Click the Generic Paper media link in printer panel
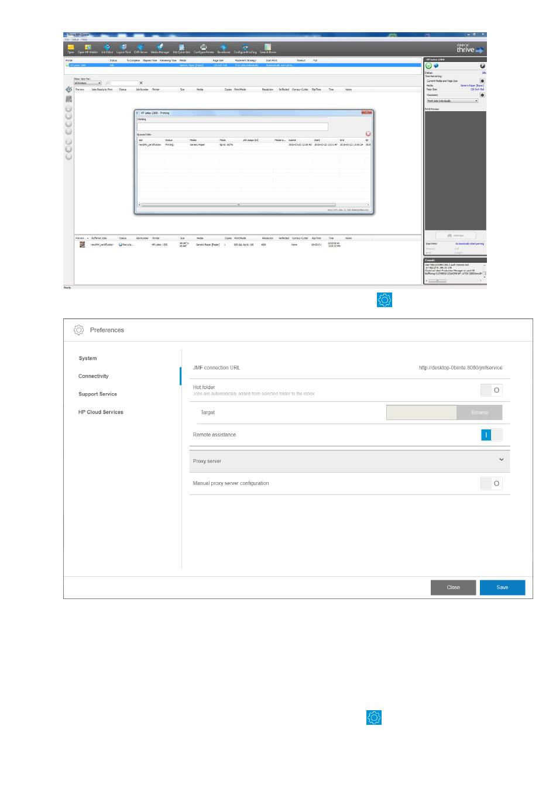Viewport: 556px width, 812px height. click(472, 85)
